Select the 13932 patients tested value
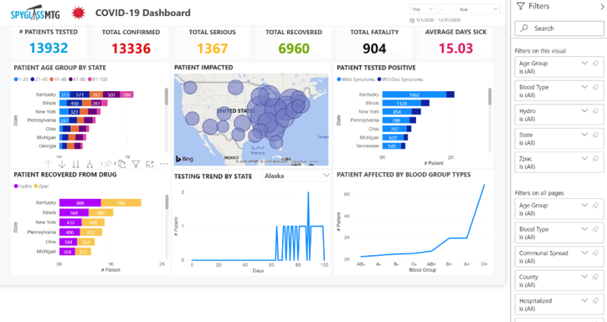The width and height of the screenshot is (607, 322). point(49,48)
